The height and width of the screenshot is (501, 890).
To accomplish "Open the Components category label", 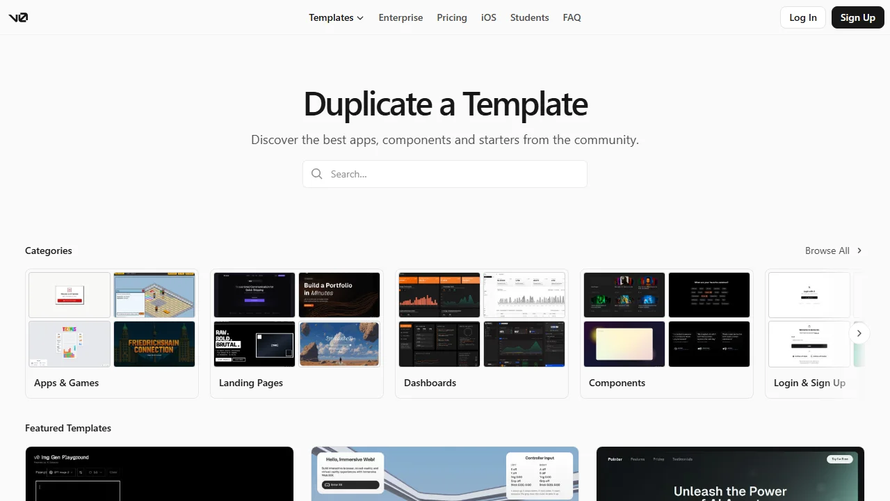I will point(617,383).
